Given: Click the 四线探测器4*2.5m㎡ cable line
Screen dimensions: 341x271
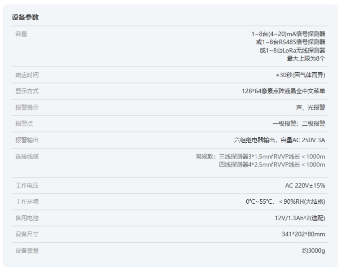Looking at the screenshot, I should pos(272,165).
